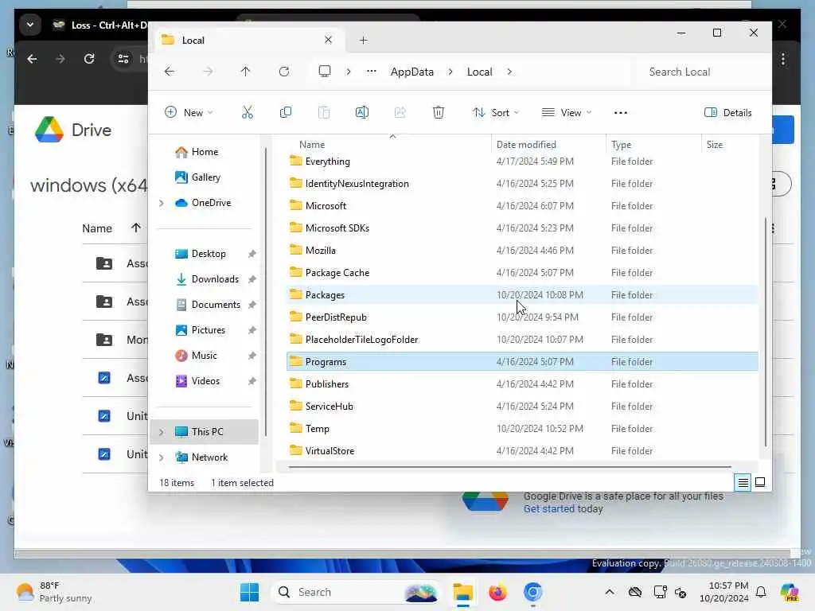This screenshot has width=815, height=611.
Task: Refresh the Local folder view
Action: coord(284,72)
